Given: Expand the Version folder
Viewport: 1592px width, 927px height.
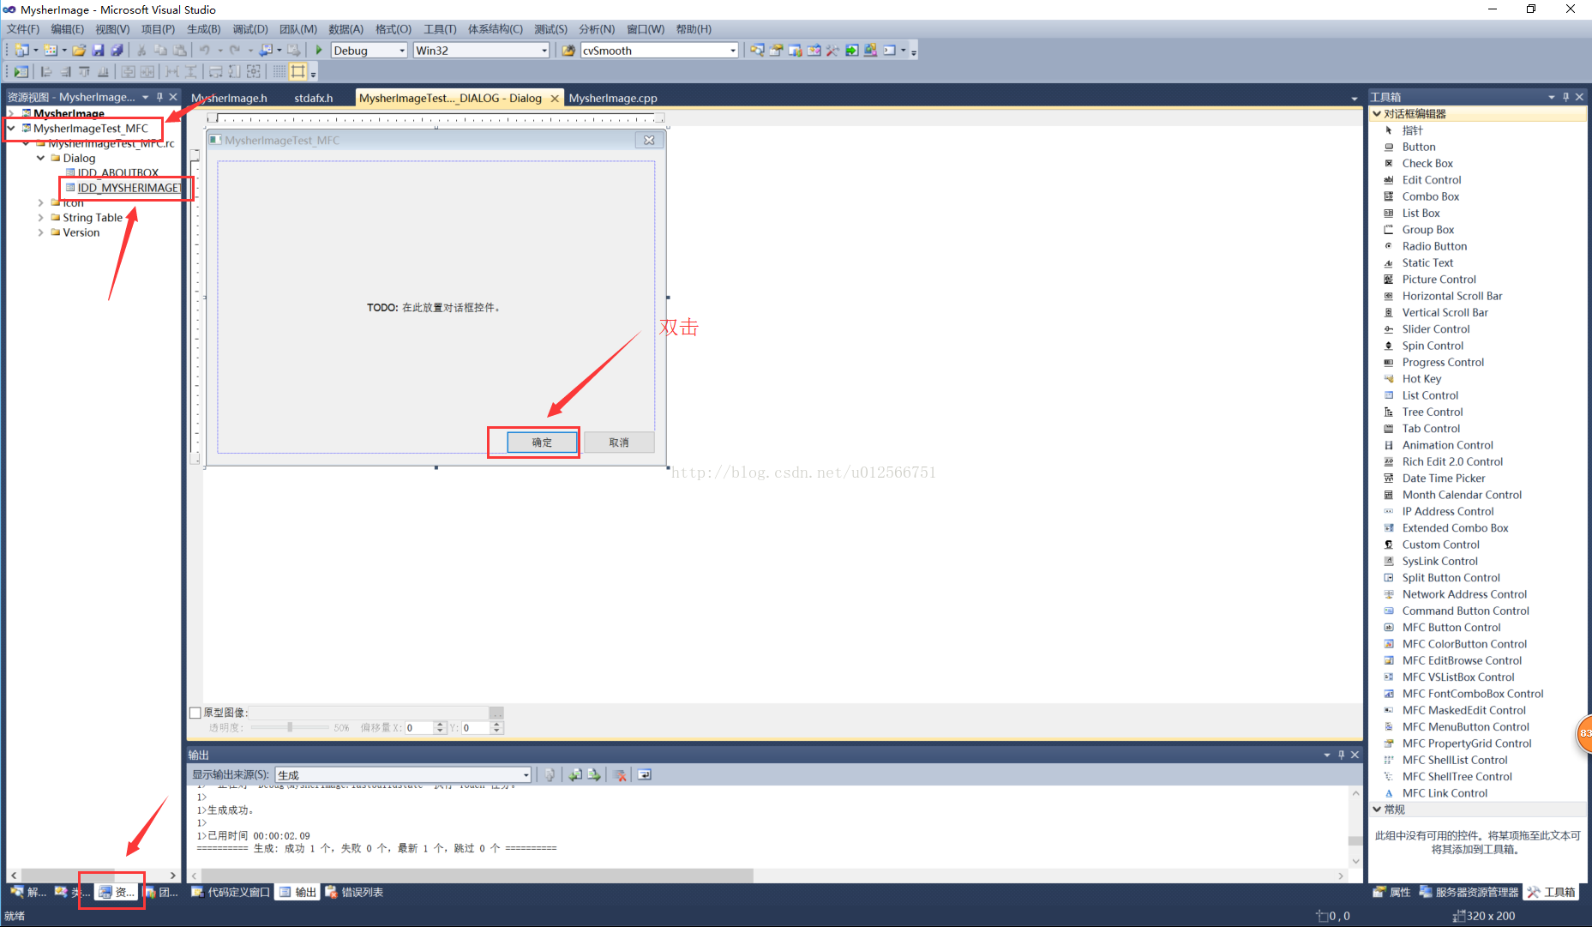Looking at the screenshot, I should 40,233.
